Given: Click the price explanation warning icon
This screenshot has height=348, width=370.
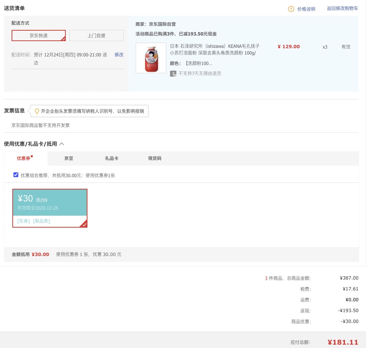Looking at the screenshot, I should [291, 9].
